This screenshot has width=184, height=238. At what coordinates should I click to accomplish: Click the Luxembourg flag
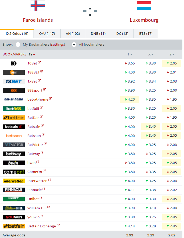(x=144, y=6)
